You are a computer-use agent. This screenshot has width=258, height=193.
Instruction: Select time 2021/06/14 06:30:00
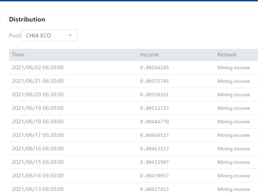pyautogui.click(x=38, y=175)
